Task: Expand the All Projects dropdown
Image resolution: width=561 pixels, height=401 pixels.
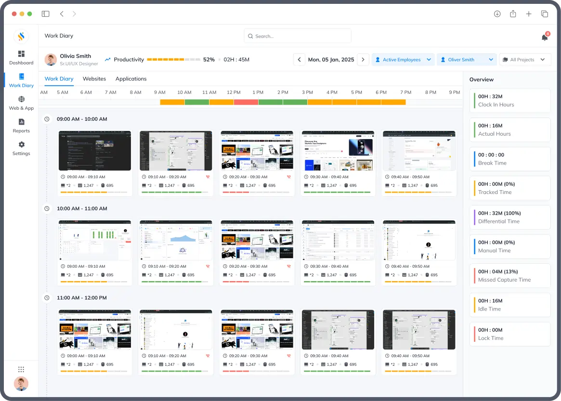Action: coord(525,60)
